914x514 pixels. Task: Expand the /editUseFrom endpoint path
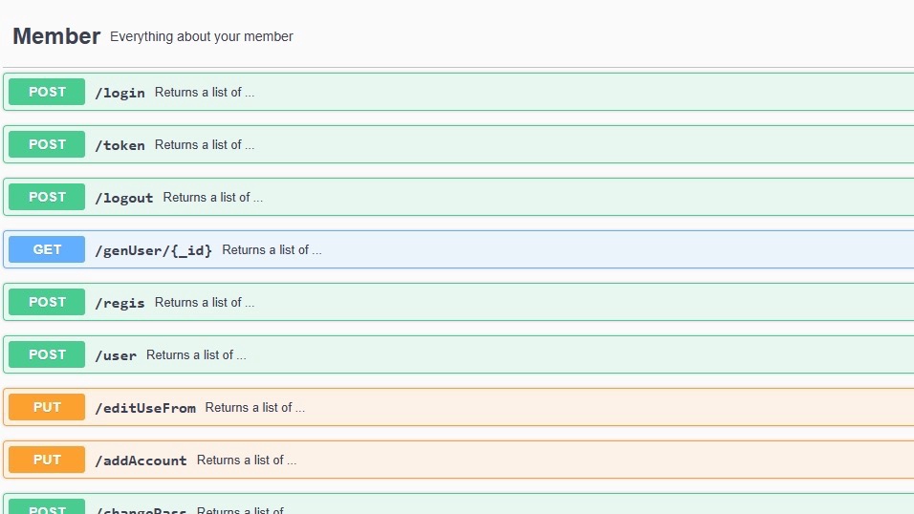pyautogui.click(x=145, y=408)
